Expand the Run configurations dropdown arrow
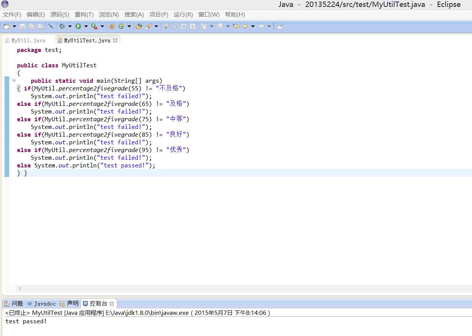 coord(86,26)
